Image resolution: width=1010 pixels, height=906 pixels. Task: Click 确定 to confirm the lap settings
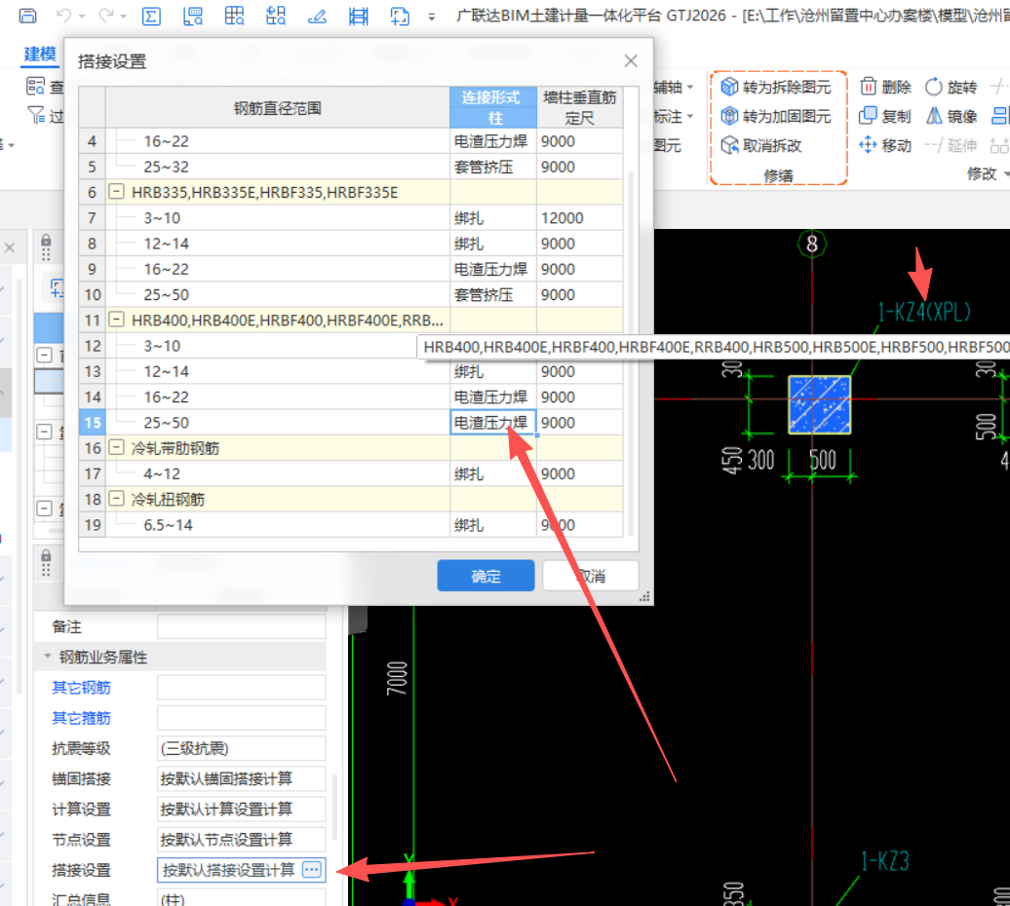(486, 576)
